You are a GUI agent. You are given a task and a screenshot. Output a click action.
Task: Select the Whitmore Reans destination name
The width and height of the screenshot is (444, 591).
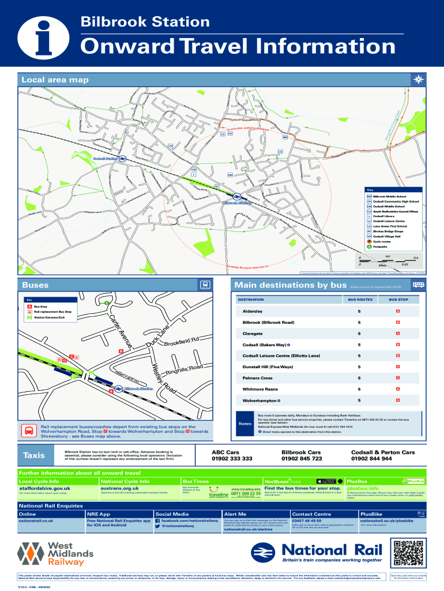pos(260,390)
